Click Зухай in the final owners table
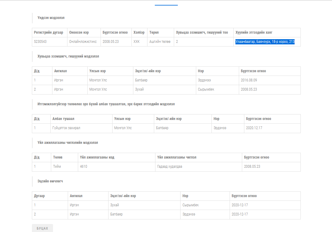The height and width of the screenshot is (232, 332). click(115, 205)
